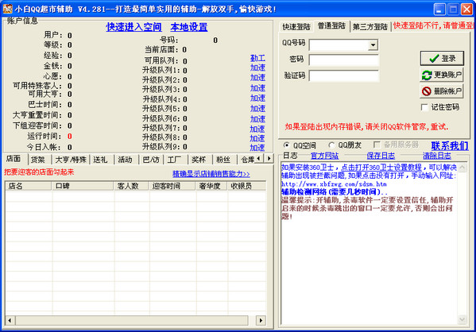This screenshot has width=476, height=332.
Task: Select the 店面 tab
Action: click(x=14, y=159)
